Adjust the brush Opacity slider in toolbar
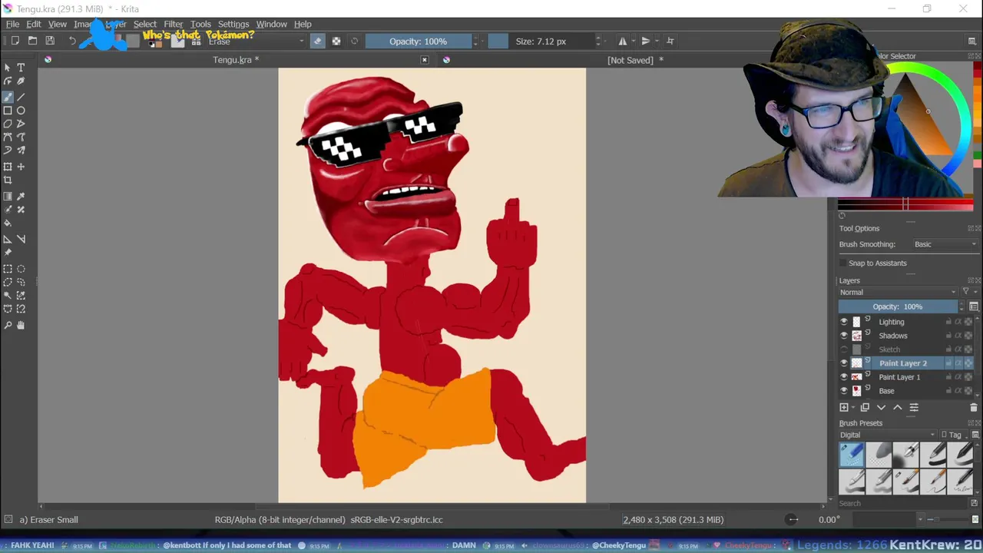This screenshot has width=983, height=553. [x=419, y=41]
